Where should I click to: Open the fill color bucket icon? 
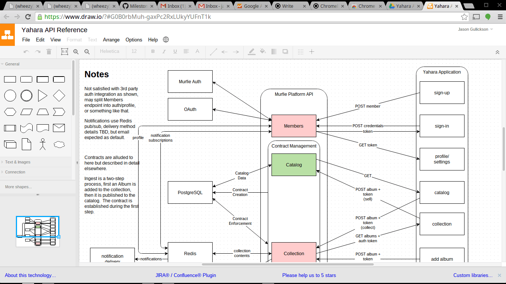point(263,51)
